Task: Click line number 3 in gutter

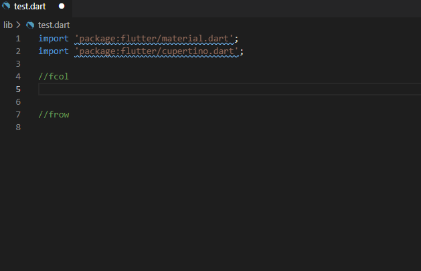Action: click(18, 64)
